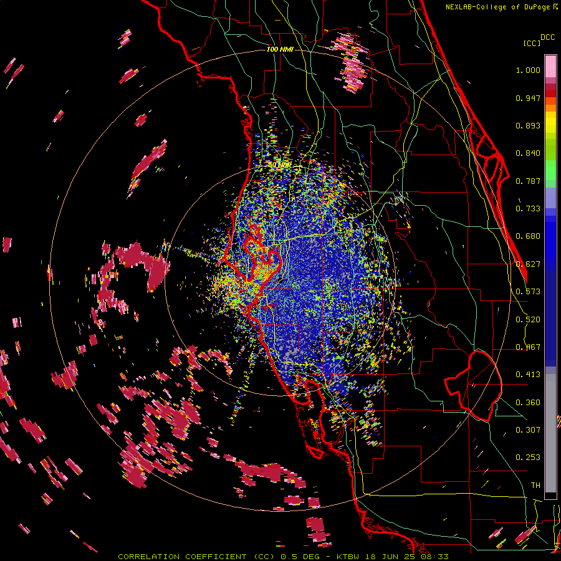Click the 50 NMI range ring label

tap(280, 165)
